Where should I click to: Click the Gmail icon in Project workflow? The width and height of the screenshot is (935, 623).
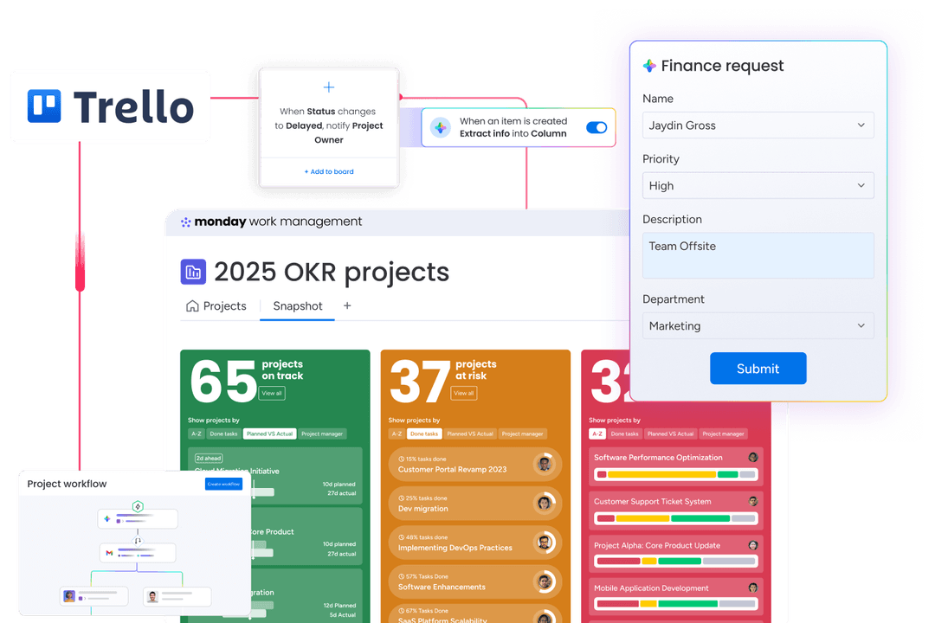tap(109, 553)
